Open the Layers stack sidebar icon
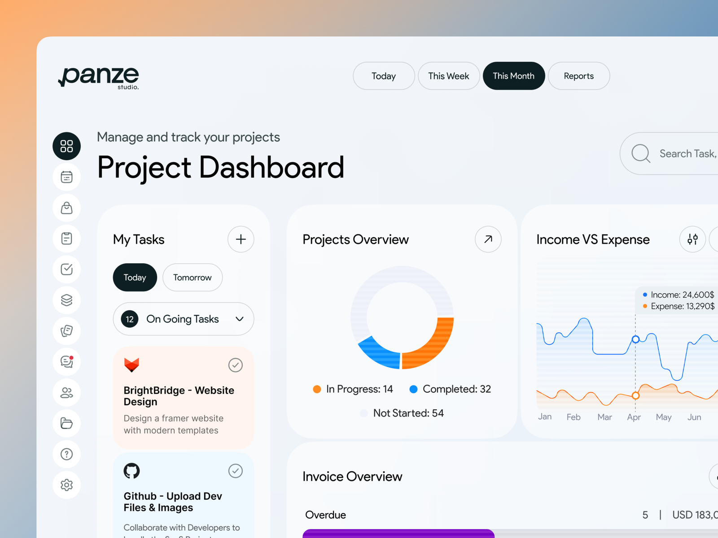This screenshot has height=538, width=718. tap(66, 300)
